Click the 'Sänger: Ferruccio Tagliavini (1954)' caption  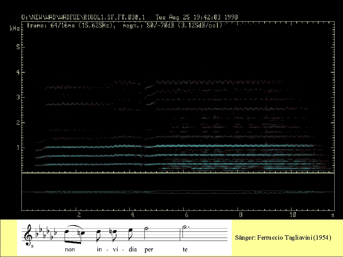283,238
